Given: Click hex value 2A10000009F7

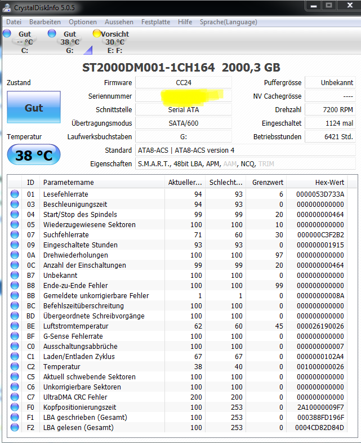Looking at the screenshot, I should [x=320, y=407].
